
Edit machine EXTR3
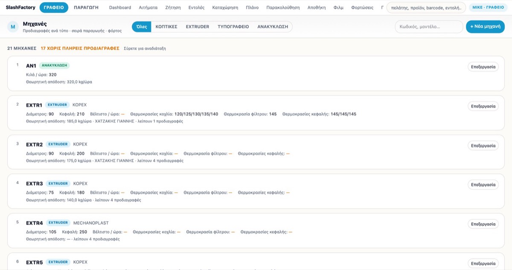(x=483, y=185)
